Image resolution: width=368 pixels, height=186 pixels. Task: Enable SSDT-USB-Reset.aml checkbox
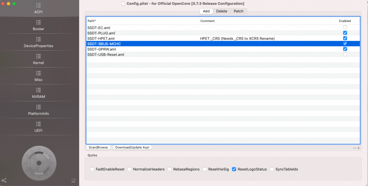click(345, 54)
